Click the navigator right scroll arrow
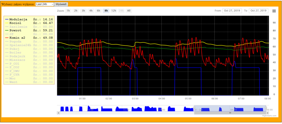The height and width of the screenshot is (124, 282). [x=267, y=113]
